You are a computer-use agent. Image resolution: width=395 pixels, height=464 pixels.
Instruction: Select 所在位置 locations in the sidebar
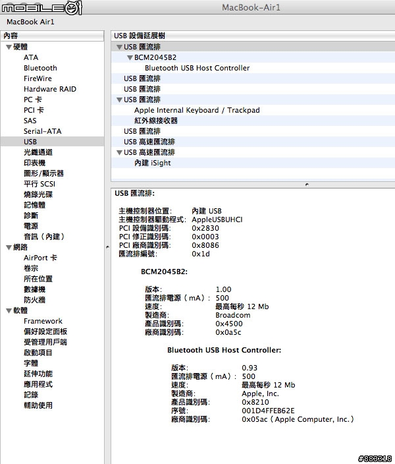point(38,279)
